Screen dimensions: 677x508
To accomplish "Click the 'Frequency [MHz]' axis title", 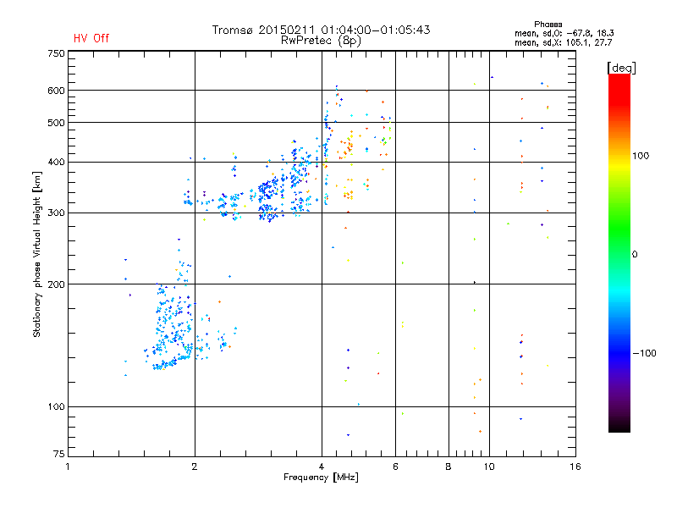I will (321, 478).
